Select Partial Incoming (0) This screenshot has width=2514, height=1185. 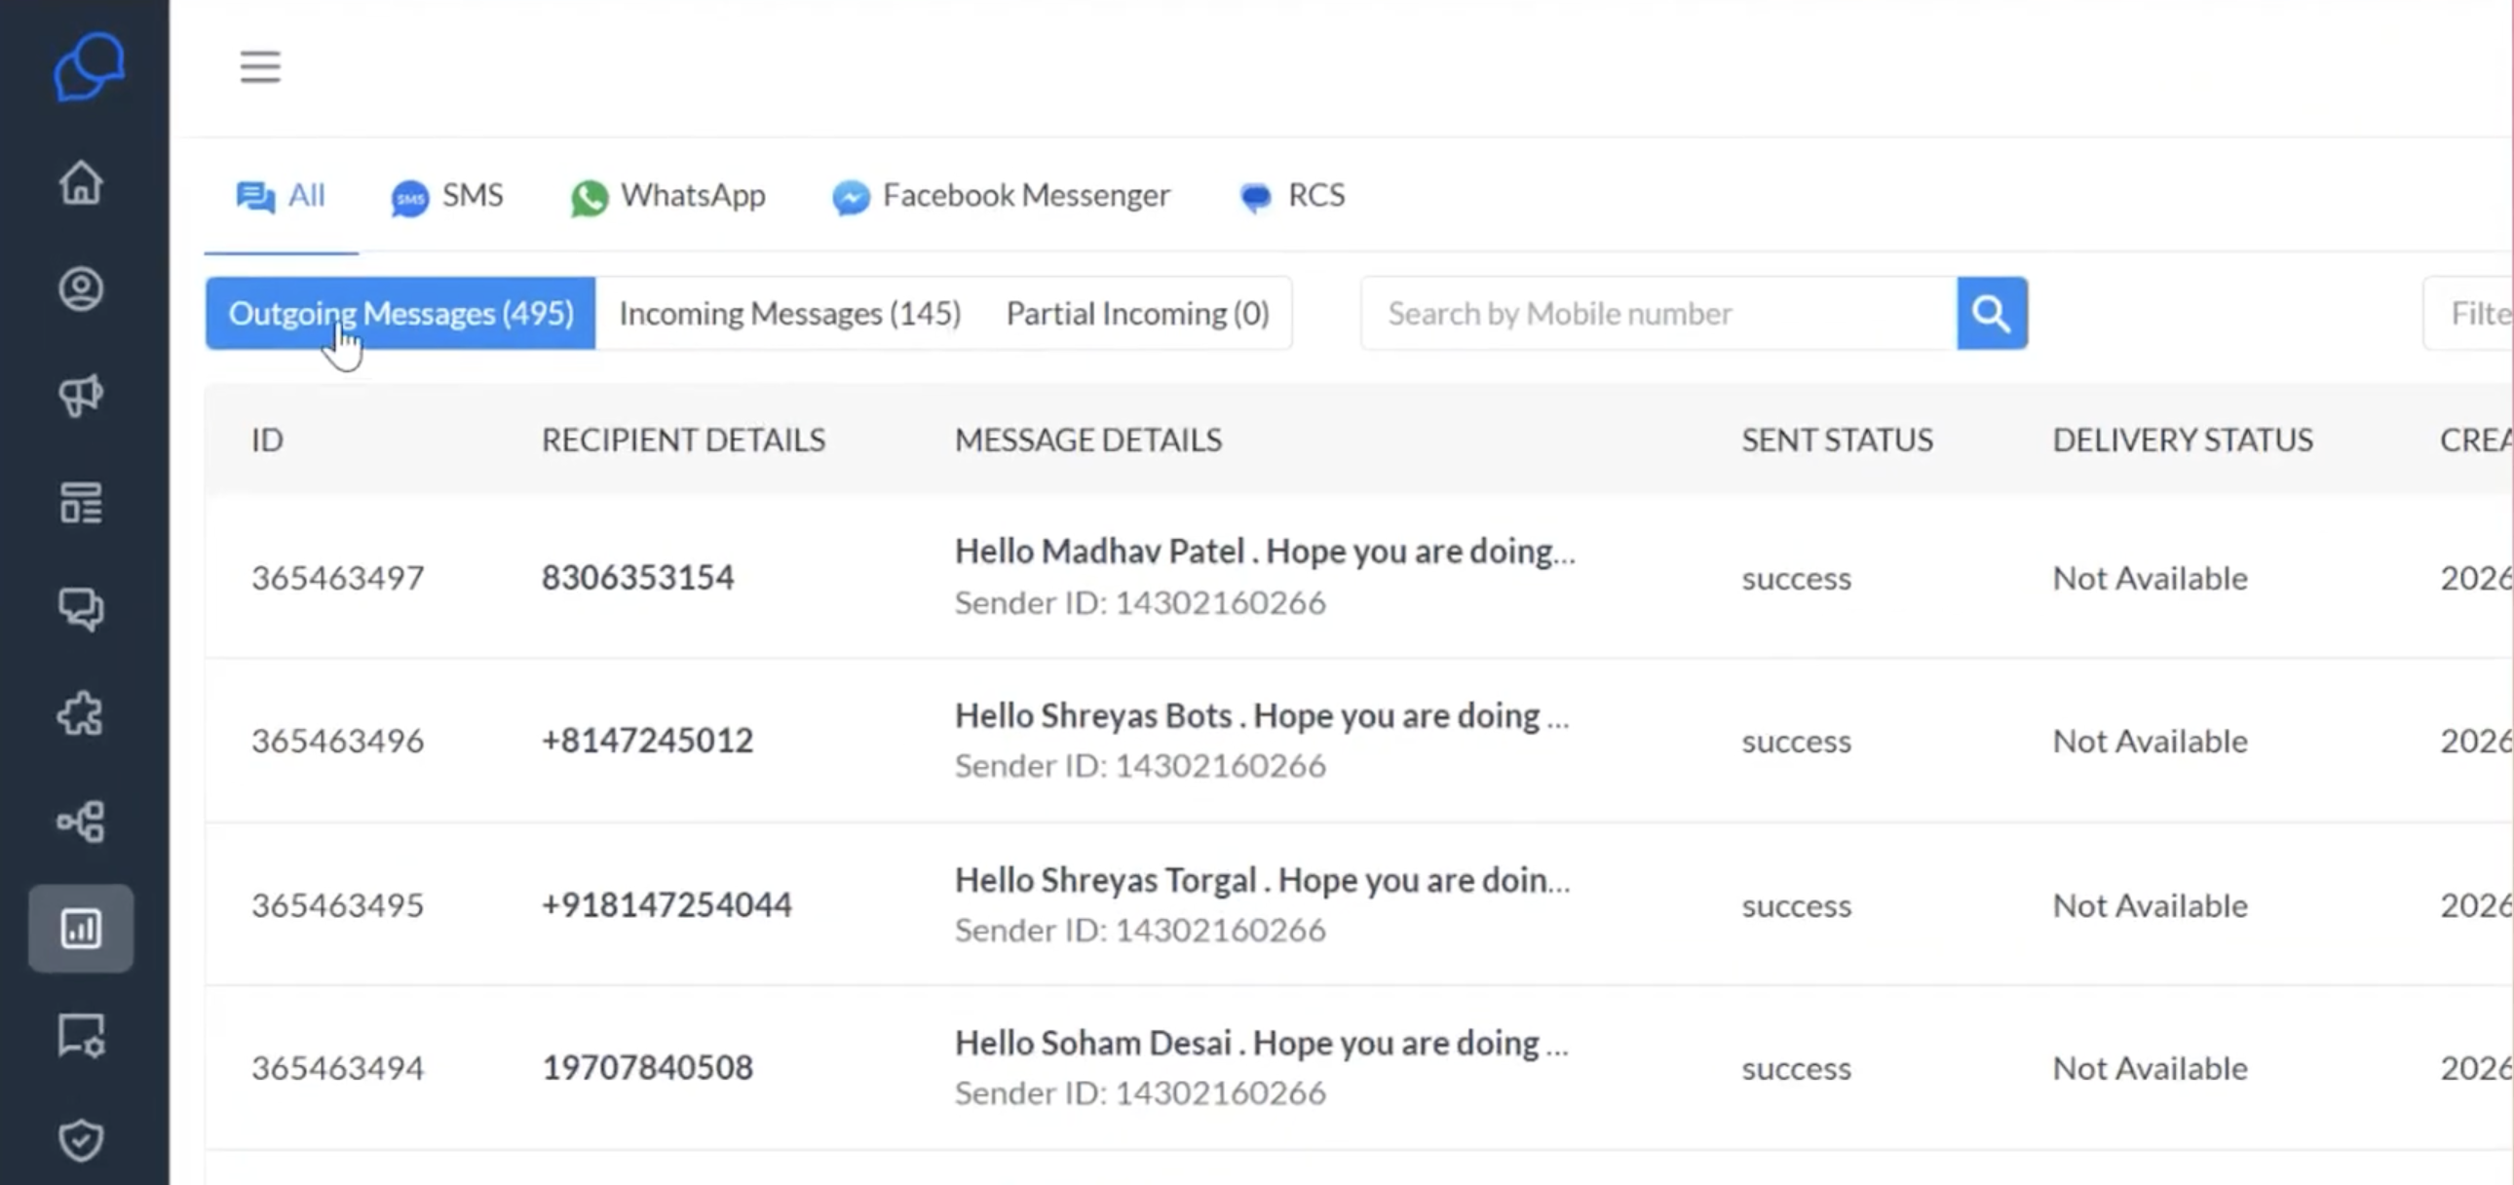tap(1137, 314)
